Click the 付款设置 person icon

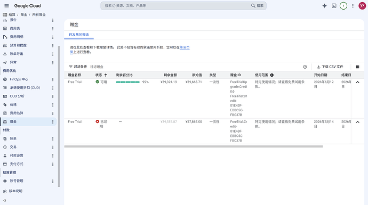(5, 155)
